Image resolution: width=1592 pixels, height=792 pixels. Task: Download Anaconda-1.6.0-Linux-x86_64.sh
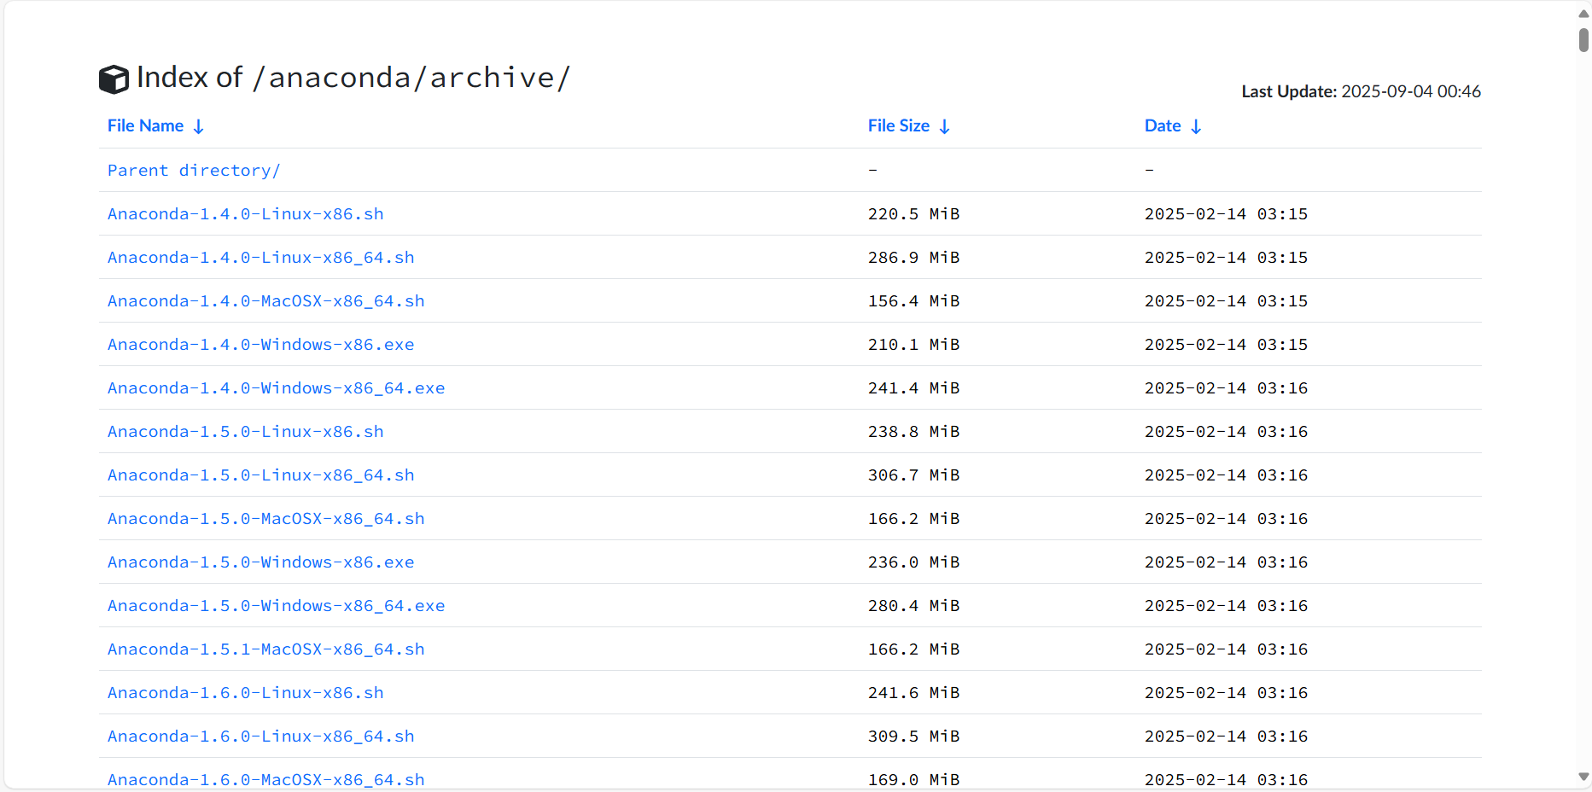pyautogui.click(x=260, y=737)
